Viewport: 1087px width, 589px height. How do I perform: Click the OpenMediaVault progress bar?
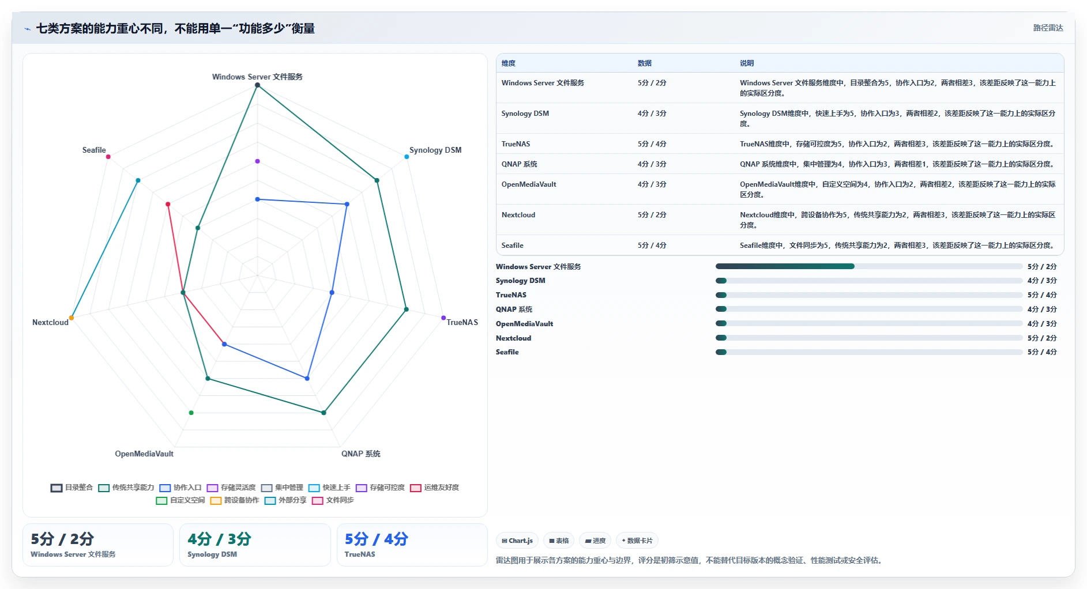click(868, 323)
